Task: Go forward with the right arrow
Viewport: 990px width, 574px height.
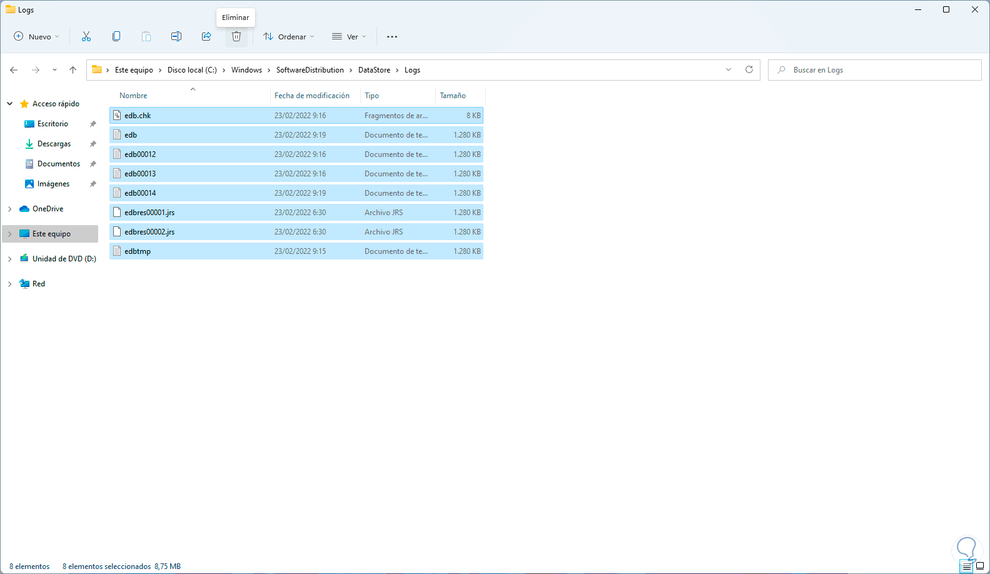Action: 36,70
